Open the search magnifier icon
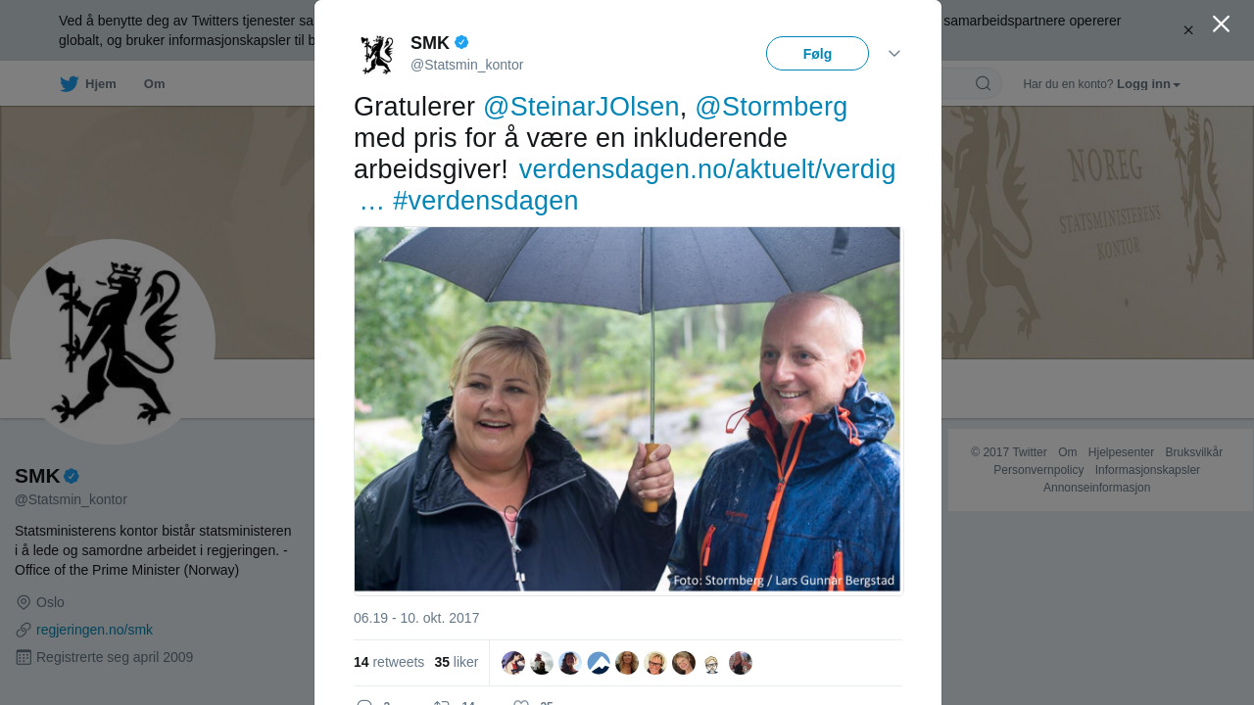 983,83
